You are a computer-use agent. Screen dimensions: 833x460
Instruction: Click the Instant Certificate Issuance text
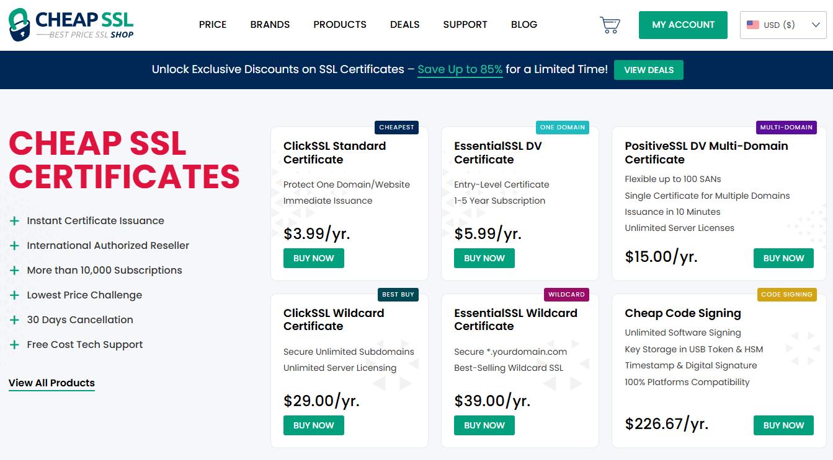(96, 221)
